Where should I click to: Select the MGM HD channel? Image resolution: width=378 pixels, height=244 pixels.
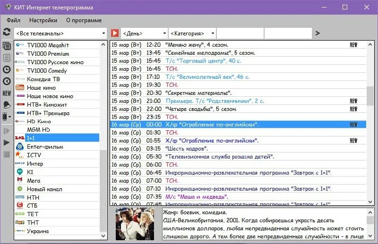57,130
